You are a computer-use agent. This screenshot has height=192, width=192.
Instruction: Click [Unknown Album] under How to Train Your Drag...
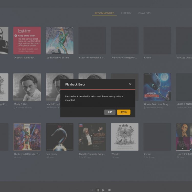pyautogui.click(x=153, y=107)
